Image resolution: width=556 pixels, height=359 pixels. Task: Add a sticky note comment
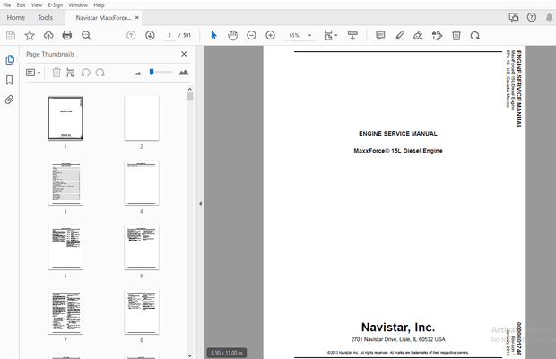click(380, 35)
